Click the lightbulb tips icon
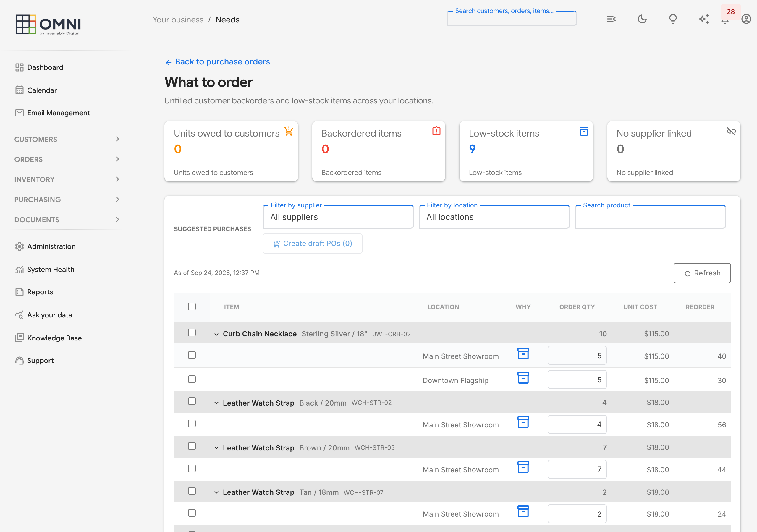This screenshot has height=532, width=757. click(x=673, y=19)
